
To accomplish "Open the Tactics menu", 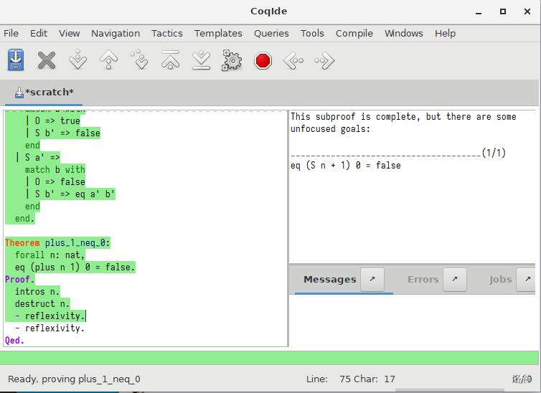I will [x=166, y=33].
